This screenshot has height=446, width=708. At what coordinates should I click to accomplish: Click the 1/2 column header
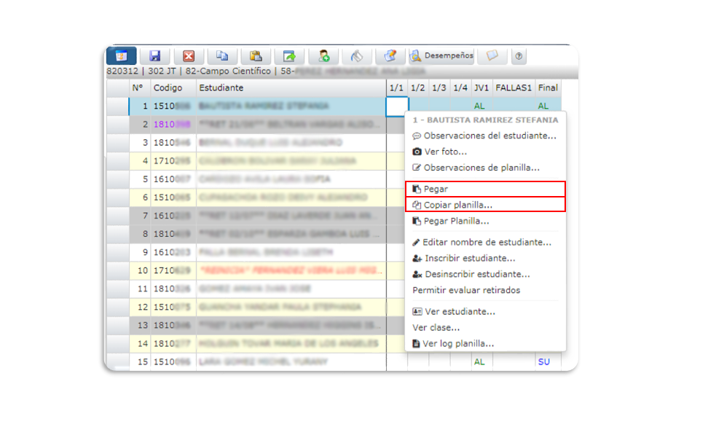417,87
